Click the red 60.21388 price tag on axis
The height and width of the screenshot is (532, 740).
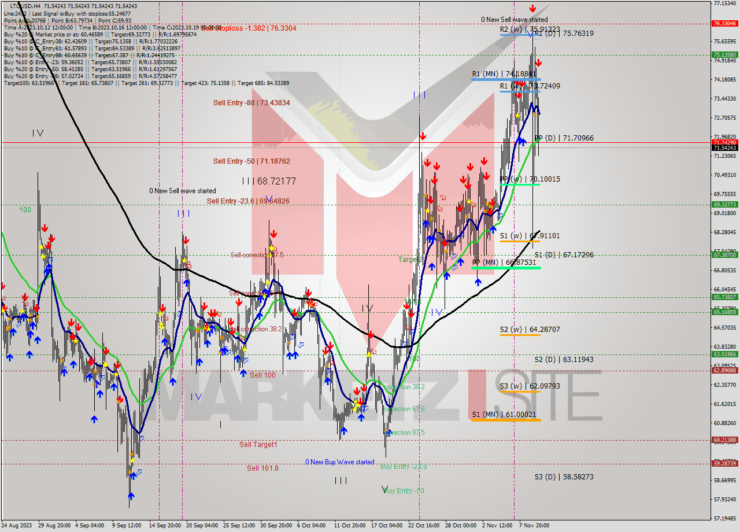coord(725,439)
